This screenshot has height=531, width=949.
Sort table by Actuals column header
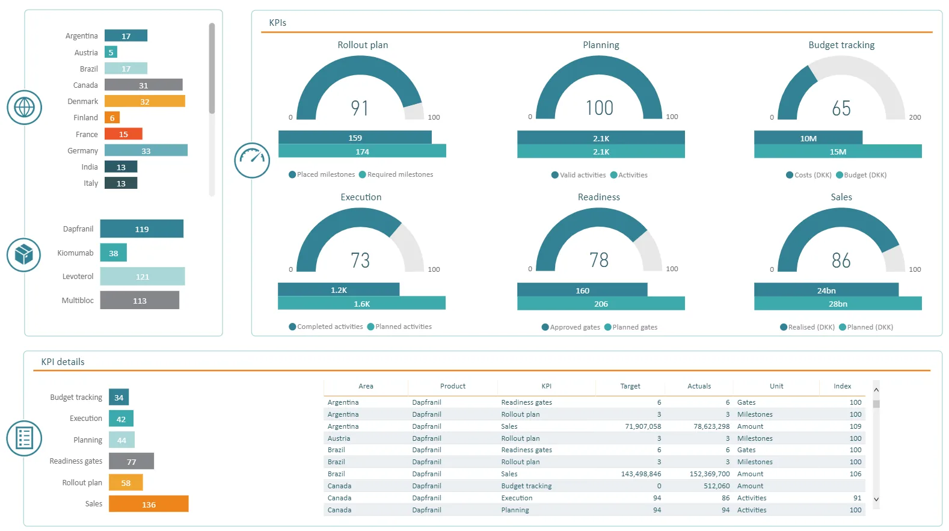(x=699, y=386)
